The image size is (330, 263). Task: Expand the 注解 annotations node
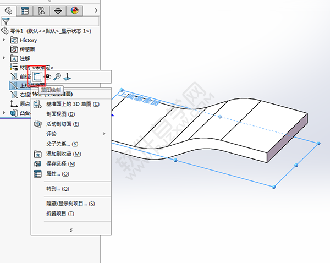pyautogui.click(x=4, y=58)
